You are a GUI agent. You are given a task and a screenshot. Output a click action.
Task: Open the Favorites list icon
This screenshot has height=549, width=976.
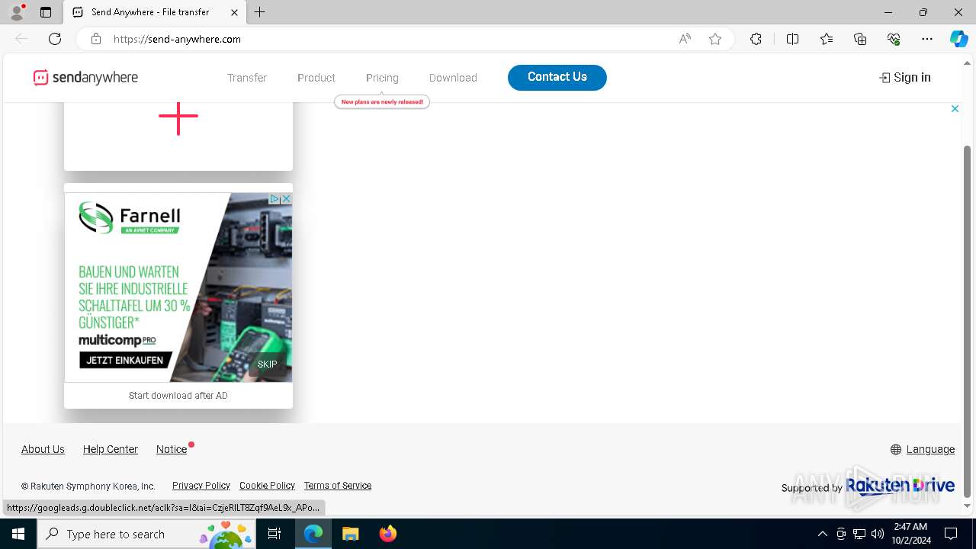(827, 39)
